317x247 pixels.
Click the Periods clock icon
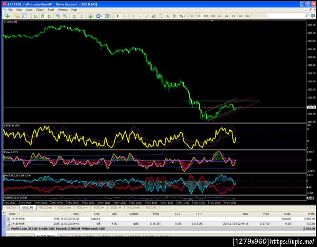coord(98,16)
